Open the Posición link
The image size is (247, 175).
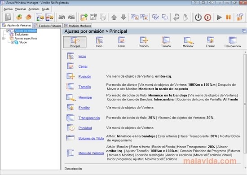pyautogui.click(x=85, y=76)
